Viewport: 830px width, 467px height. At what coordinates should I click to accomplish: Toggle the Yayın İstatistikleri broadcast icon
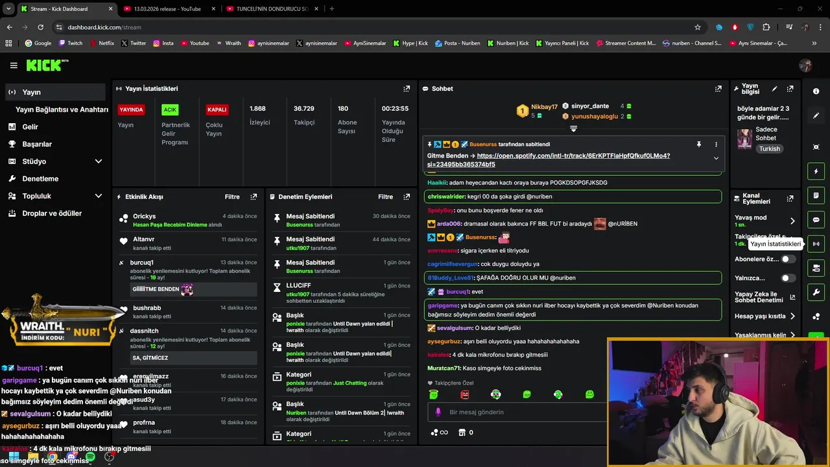pos(816,244)
